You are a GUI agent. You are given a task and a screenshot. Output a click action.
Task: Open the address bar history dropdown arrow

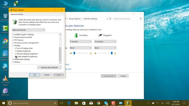pos(107,19)
